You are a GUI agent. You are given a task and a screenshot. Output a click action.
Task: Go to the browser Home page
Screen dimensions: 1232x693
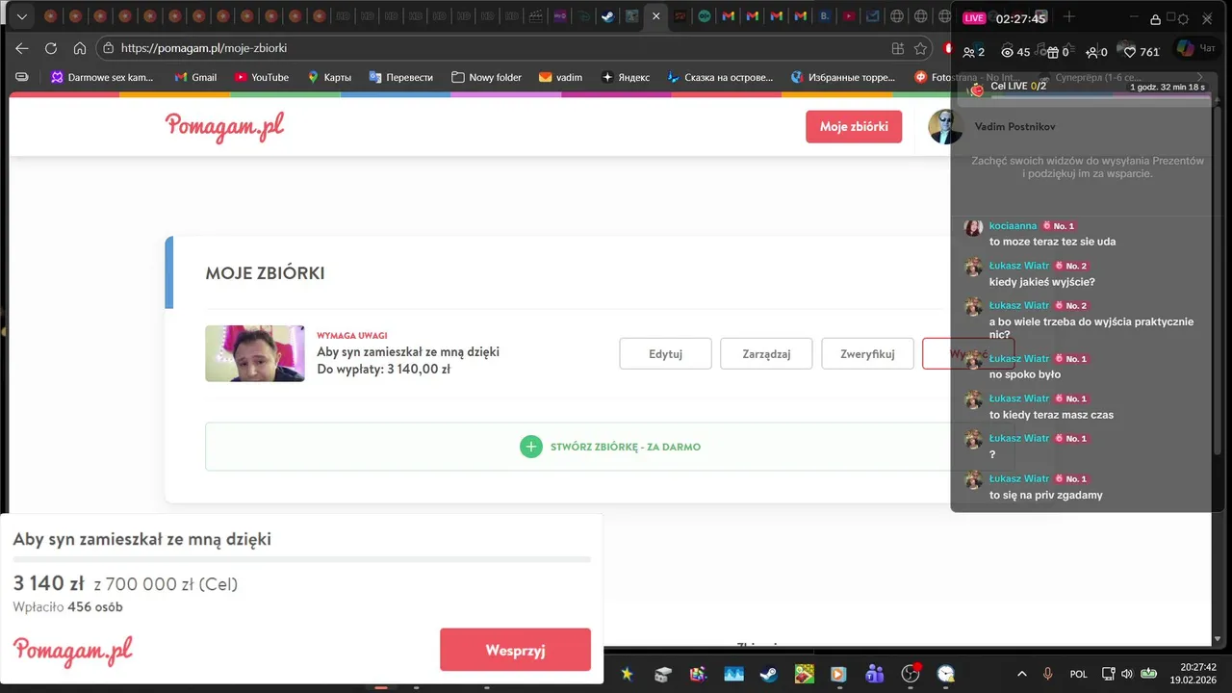(80, 48)
